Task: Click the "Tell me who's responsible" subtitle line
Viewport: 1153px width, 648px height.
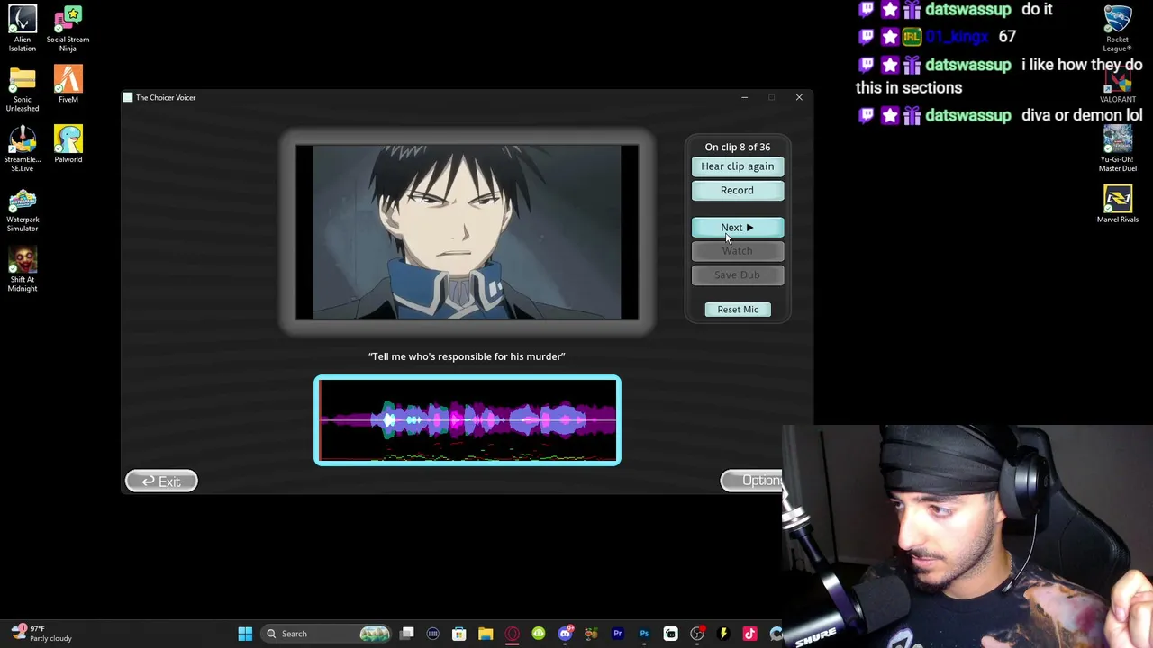Action: point(467,356)
